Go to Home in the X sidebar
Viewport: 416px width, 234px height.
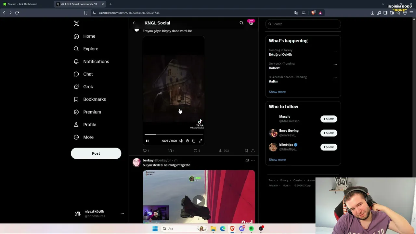[84, 36]
